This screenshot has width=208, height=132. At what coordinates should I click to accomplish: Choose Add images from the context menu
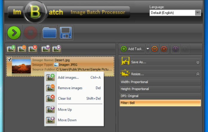pos(68,78)
